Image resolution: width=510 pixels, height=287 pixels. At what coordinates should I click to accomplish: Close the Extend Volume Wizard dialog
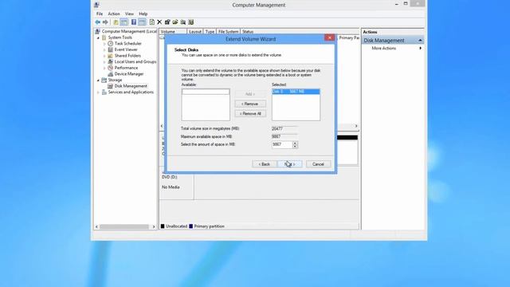[x=329, y=37]
